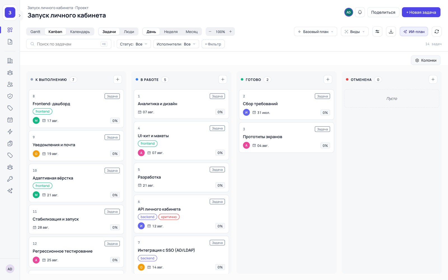Click the app logo with number 3
Viewport: 448px width, 280px height.
tap(10, 13)
